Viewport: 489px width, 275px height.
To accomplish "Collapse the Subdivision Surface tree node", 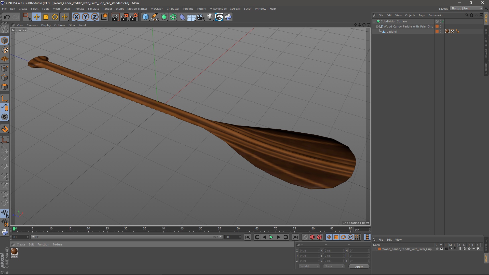I will point(374,21).
